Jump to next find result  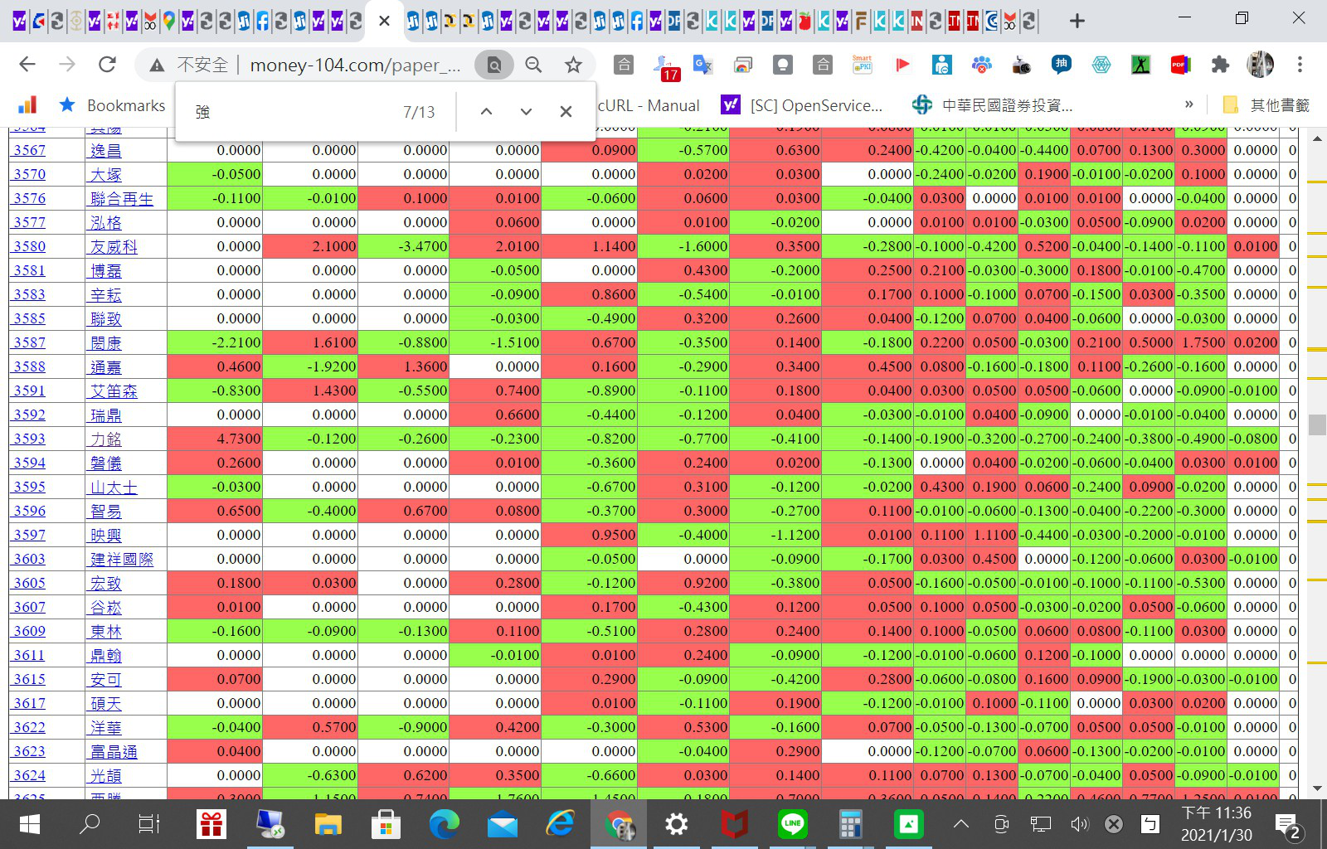(x=526, y=111)
